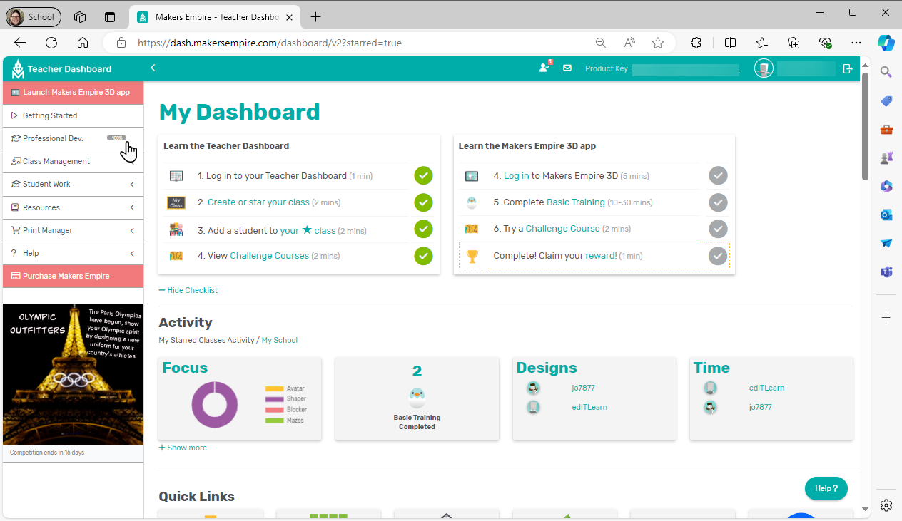Screen dimensions: 902x521
Task: Open Teams icon in Edge sidebar
Action: click(x=886, y=272)
